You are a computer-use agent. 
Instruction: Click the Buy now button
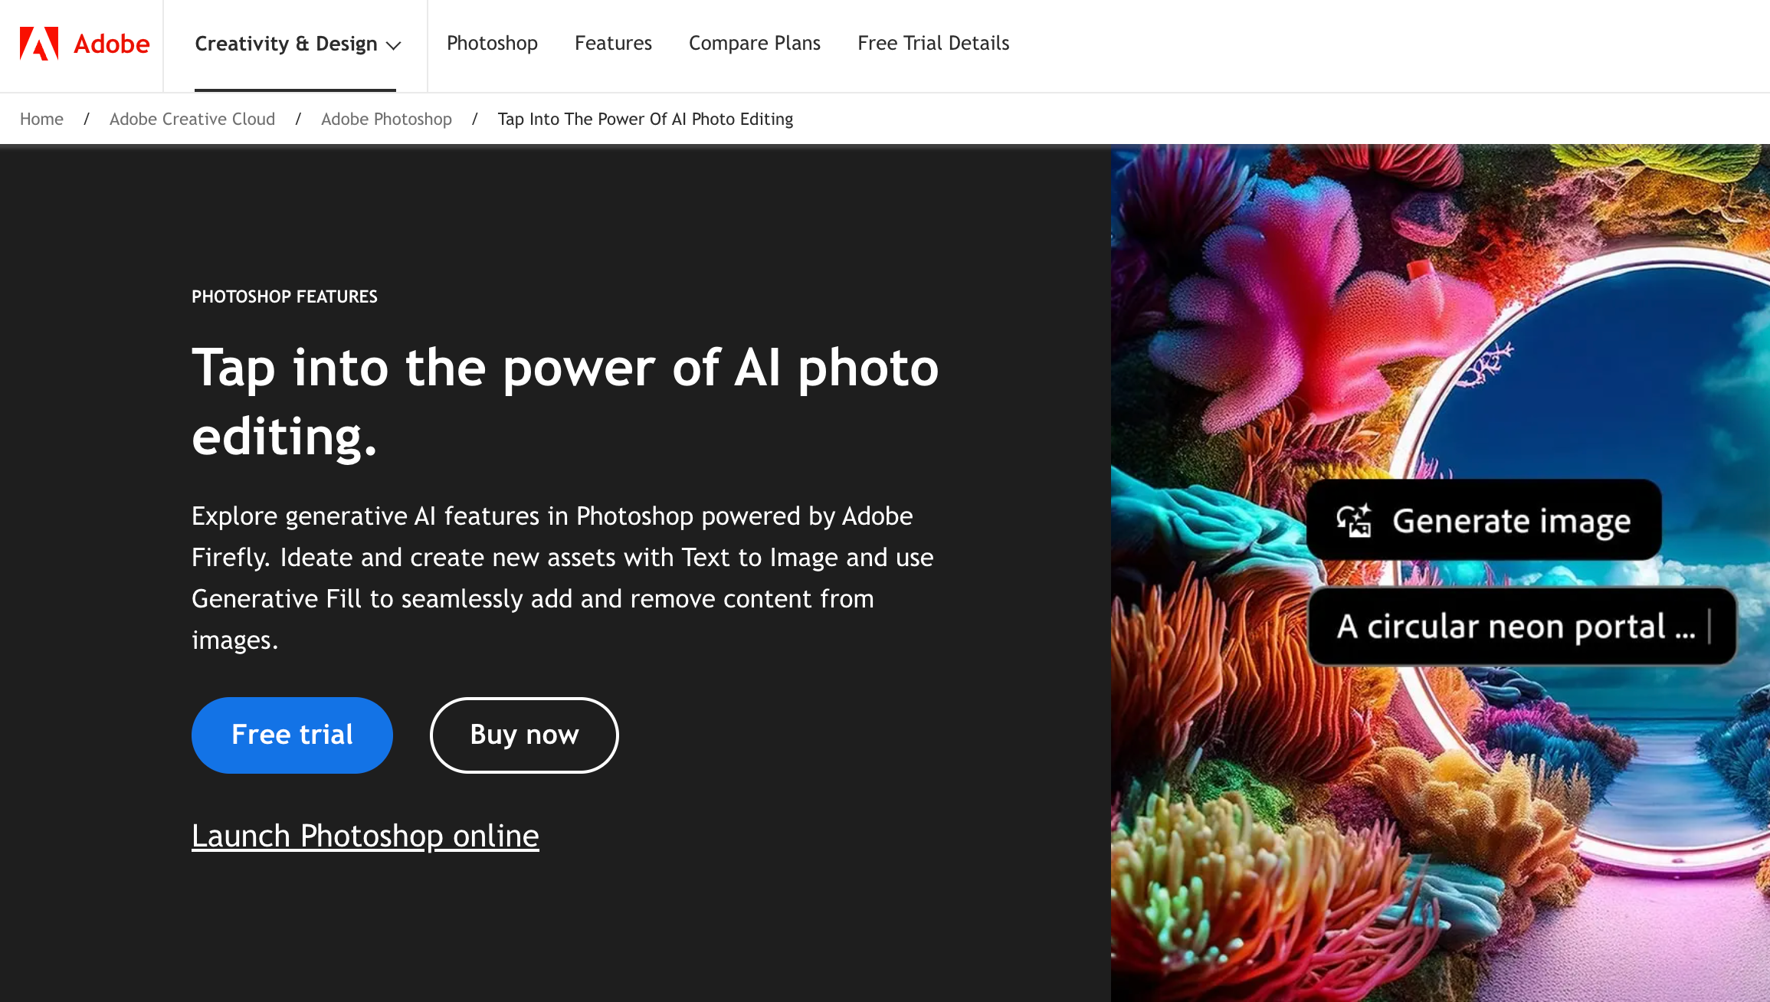point(524,735)
